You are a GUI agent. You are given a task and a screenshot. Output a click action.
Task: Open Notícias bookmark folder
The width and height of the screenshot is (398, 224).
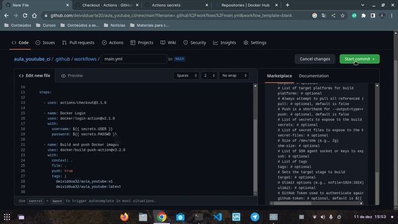point(114,25)
